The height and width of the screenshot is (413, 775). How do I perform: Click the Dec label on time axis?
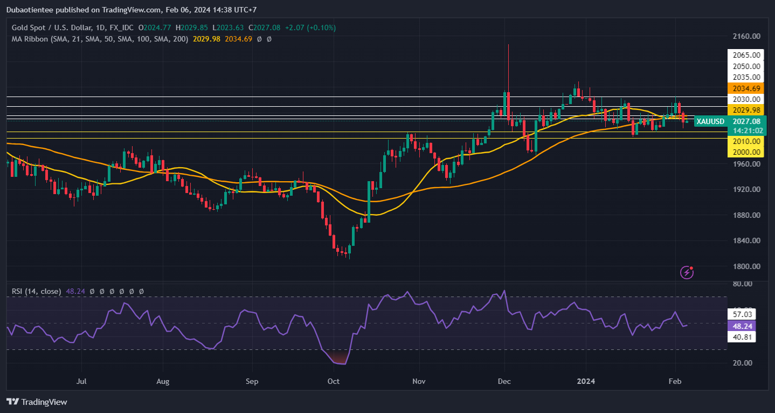504,382
